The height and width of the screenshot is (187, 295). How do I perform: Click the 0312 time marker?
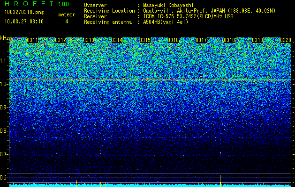click(61, 40)
